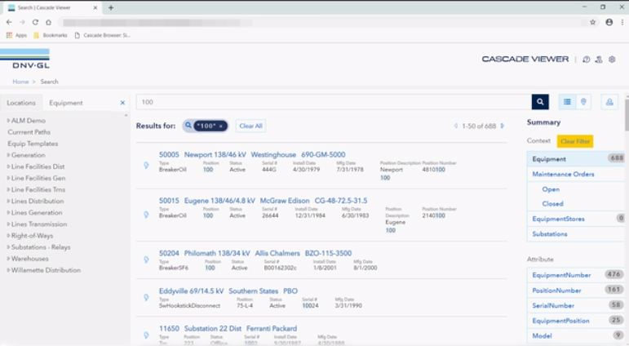
Task: Filter by EquipmentPosition attribute
Action: 576,321
